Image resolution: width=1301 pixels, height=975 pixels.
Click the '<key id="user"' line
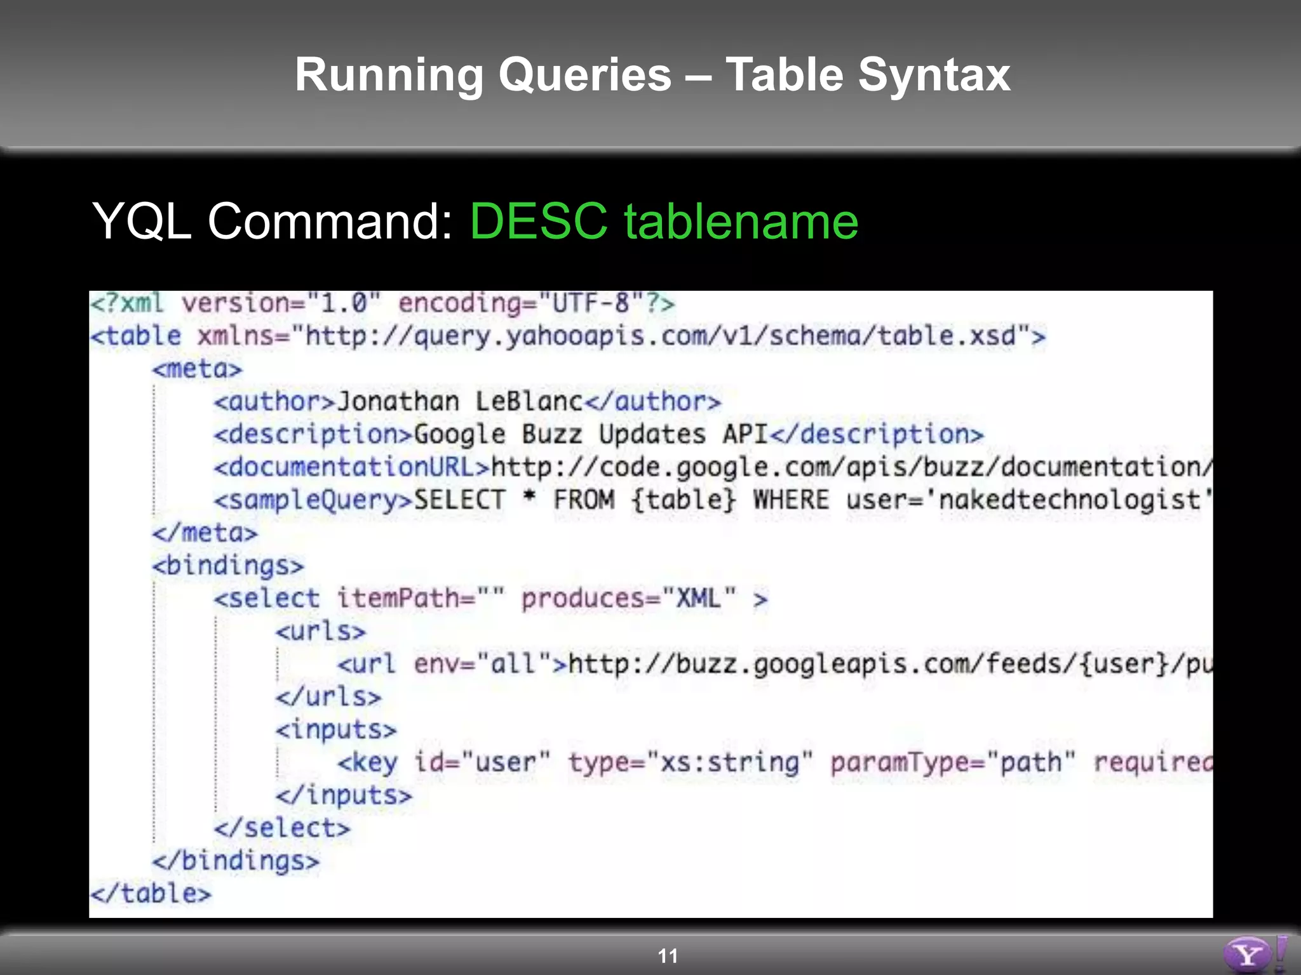775,763
